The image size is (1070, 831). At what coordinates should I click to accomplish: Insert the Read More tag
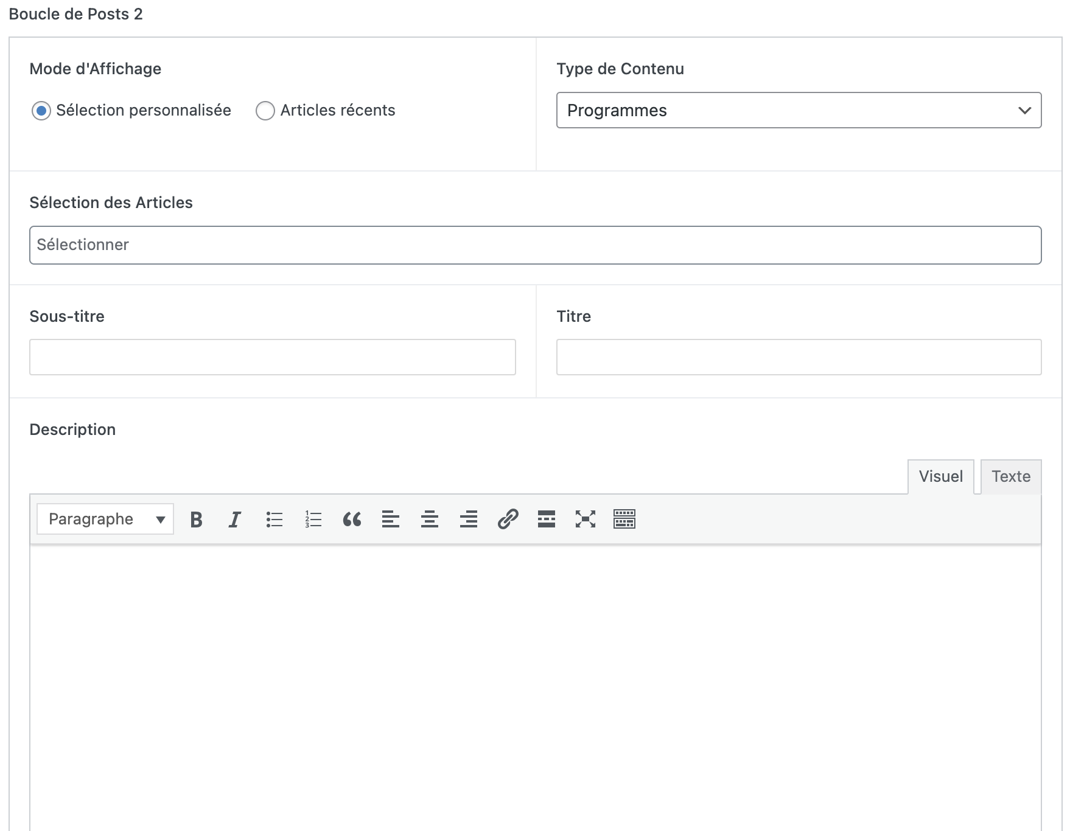[x=547, y=520]
